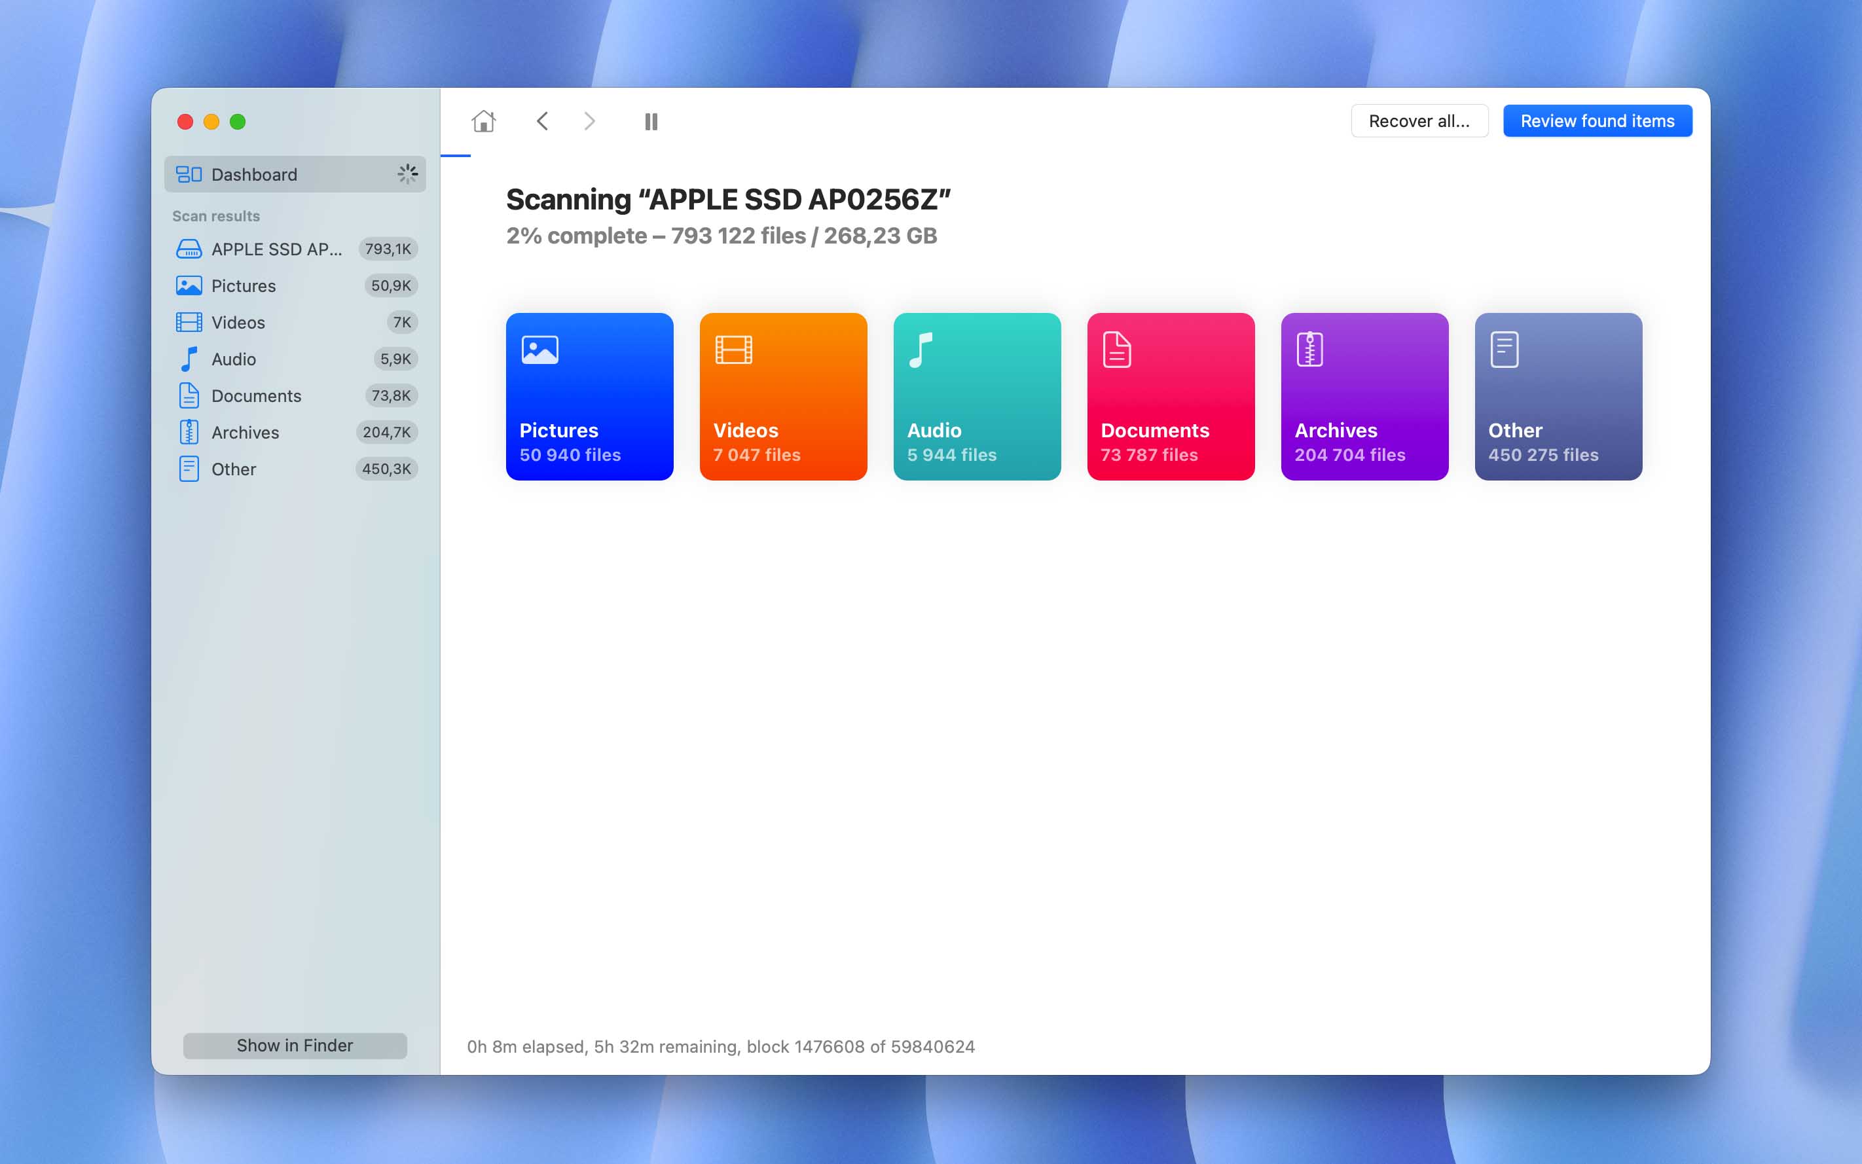Select the APPLE SSD drive in scan results

click(x=277, y=249)
